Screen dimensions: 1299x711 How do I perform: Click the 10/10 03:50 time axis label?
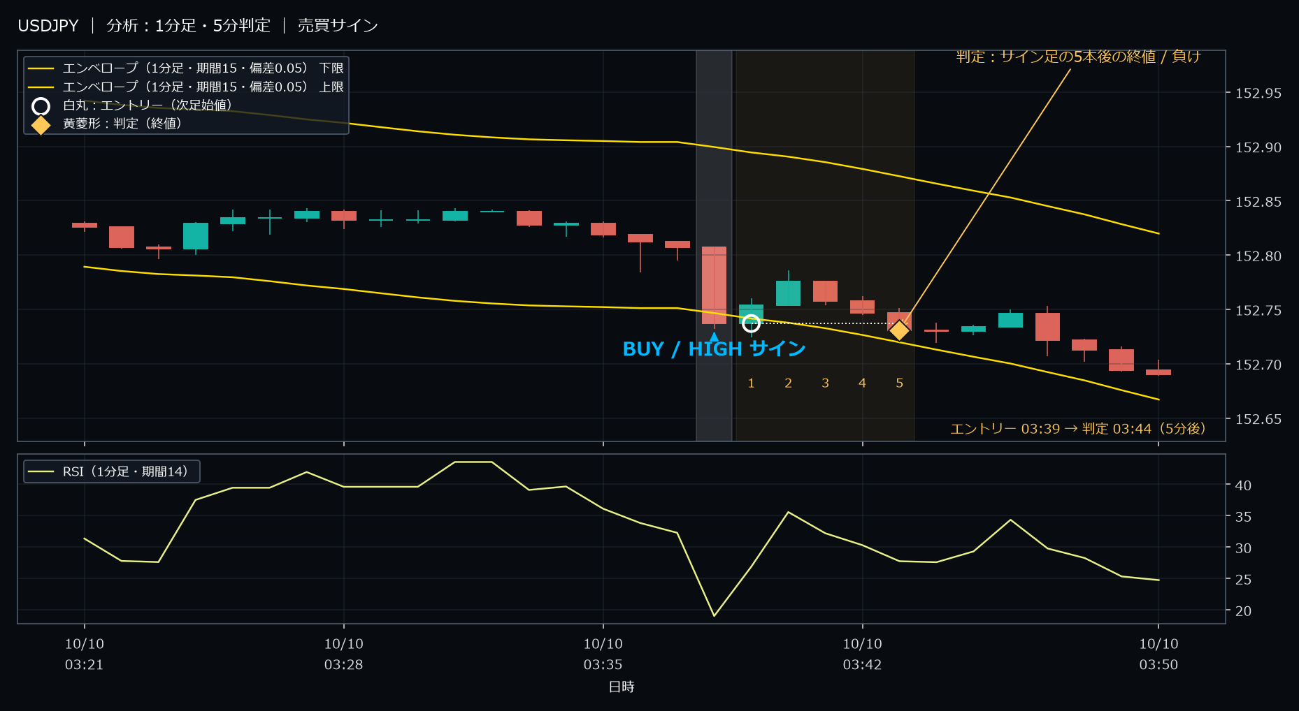click(1158, 654)
